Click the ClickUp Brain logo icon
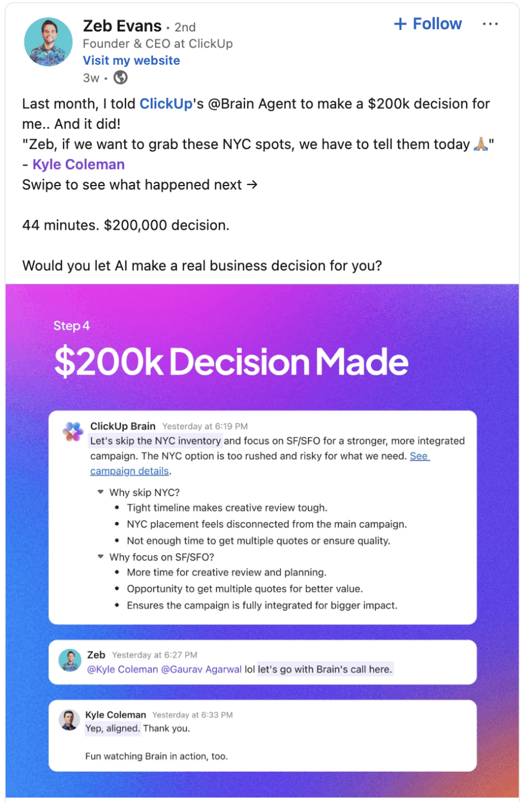525x802 pixels. [x=73, y=432]
